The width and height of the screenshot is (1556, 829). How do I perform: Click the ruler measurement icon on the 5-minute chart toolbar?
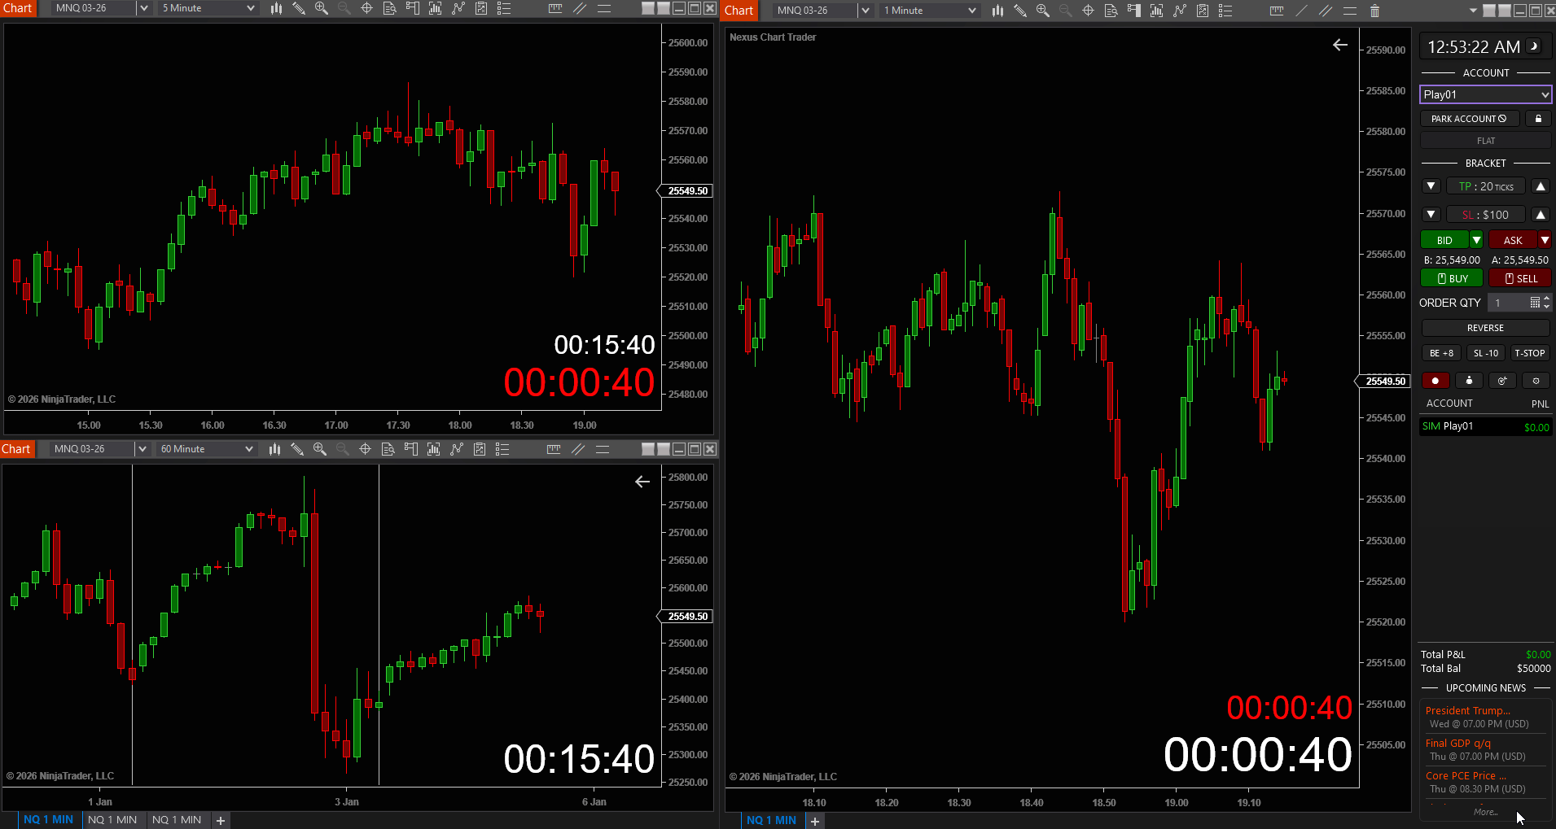click(555, 8)
